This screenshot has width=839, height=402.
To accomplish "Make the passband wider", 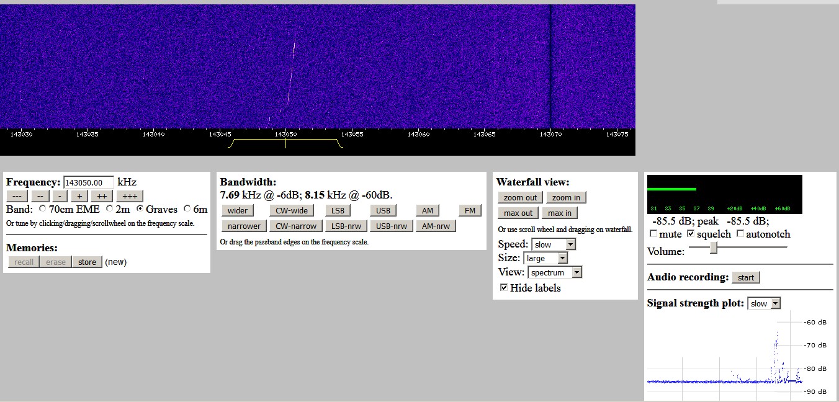I will click(238, 210).
